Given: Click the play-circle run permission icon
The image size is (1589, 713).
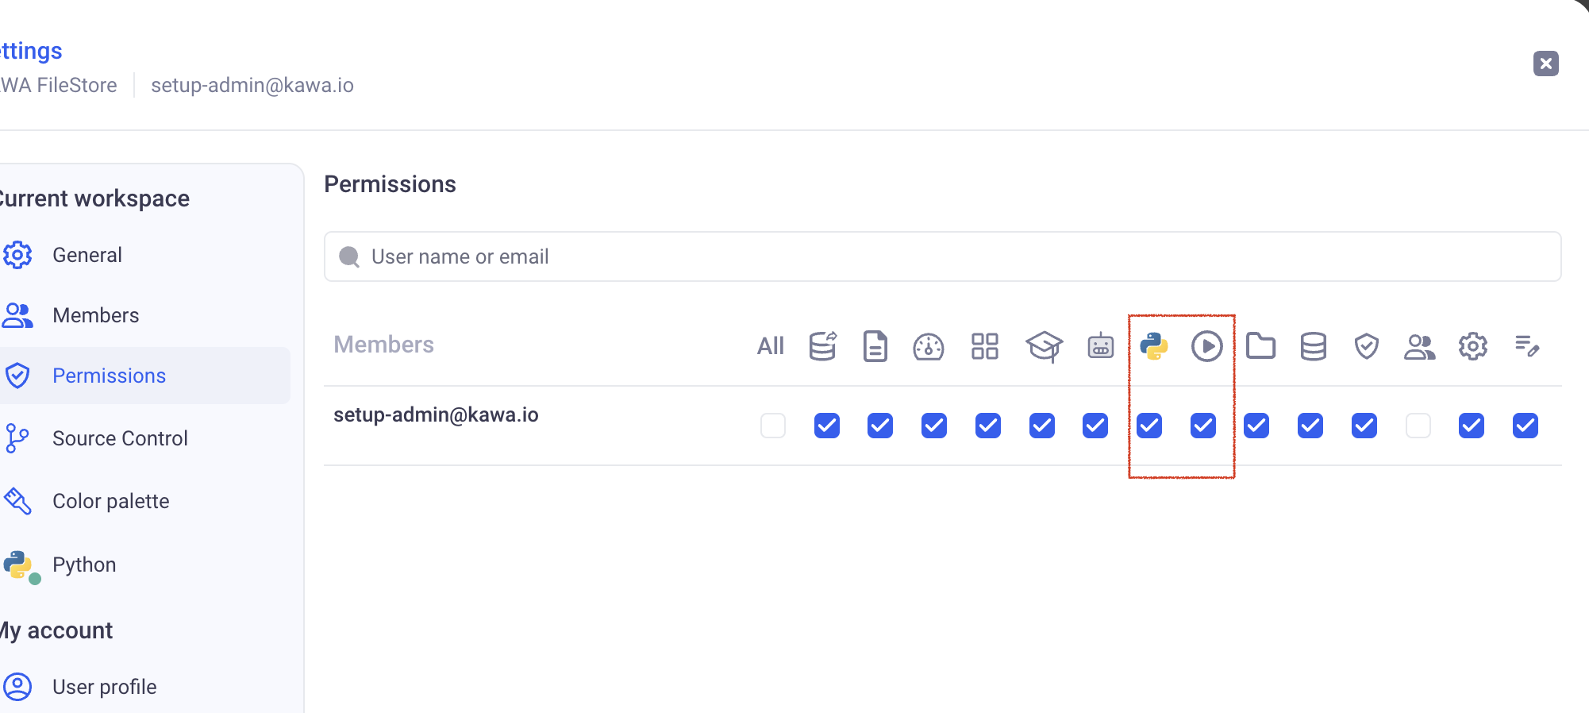Looking at the screenshot, I should click(x=1206, y=346).
